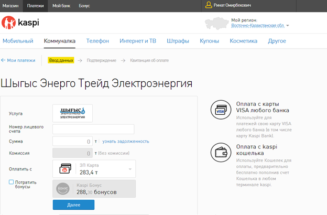This screenshot has width=327, height=215.
Task: Click the Подтверждение step
Action: coord(102,60)
